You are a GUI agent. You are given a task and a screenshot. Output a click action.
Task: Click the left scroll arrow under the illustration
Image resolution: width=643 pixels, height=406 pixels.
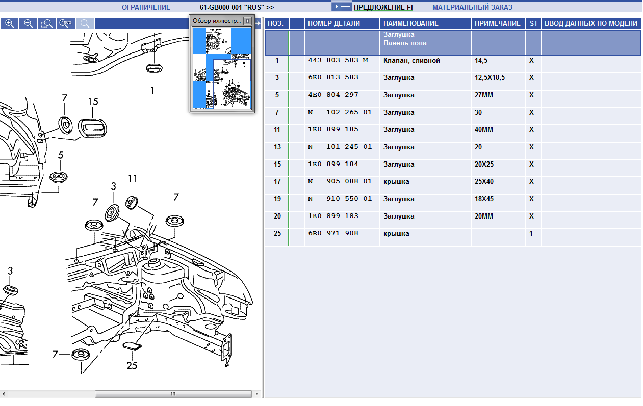(x=5, y=394)
